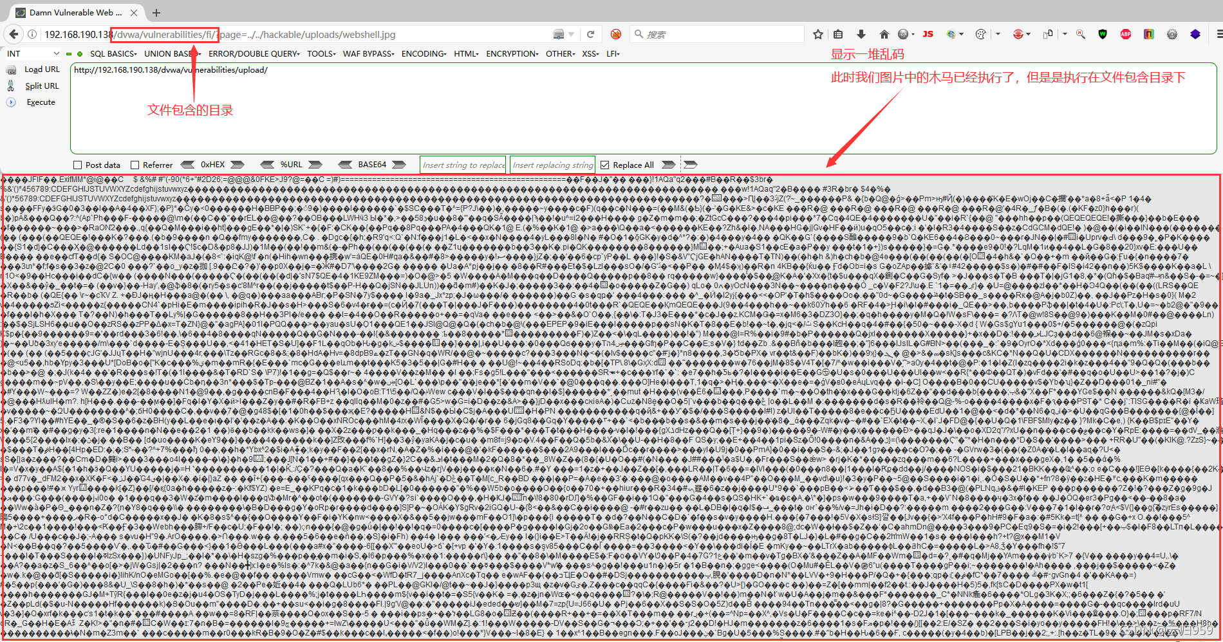The width and height of the screenshot is (1223, 642).
Task: Click the HackBar green plus icon
Action: pos(80,54)
